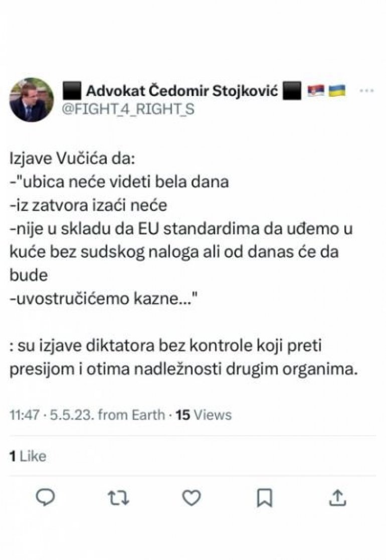Open the share upload-arrow icon
The width and height of the screenshot is (386, 560).
337,497
